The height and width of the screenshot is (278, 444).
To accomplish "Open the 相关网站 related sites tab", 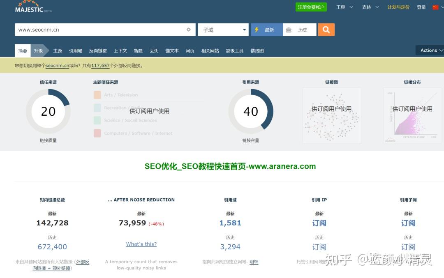I will coord(210,51).
